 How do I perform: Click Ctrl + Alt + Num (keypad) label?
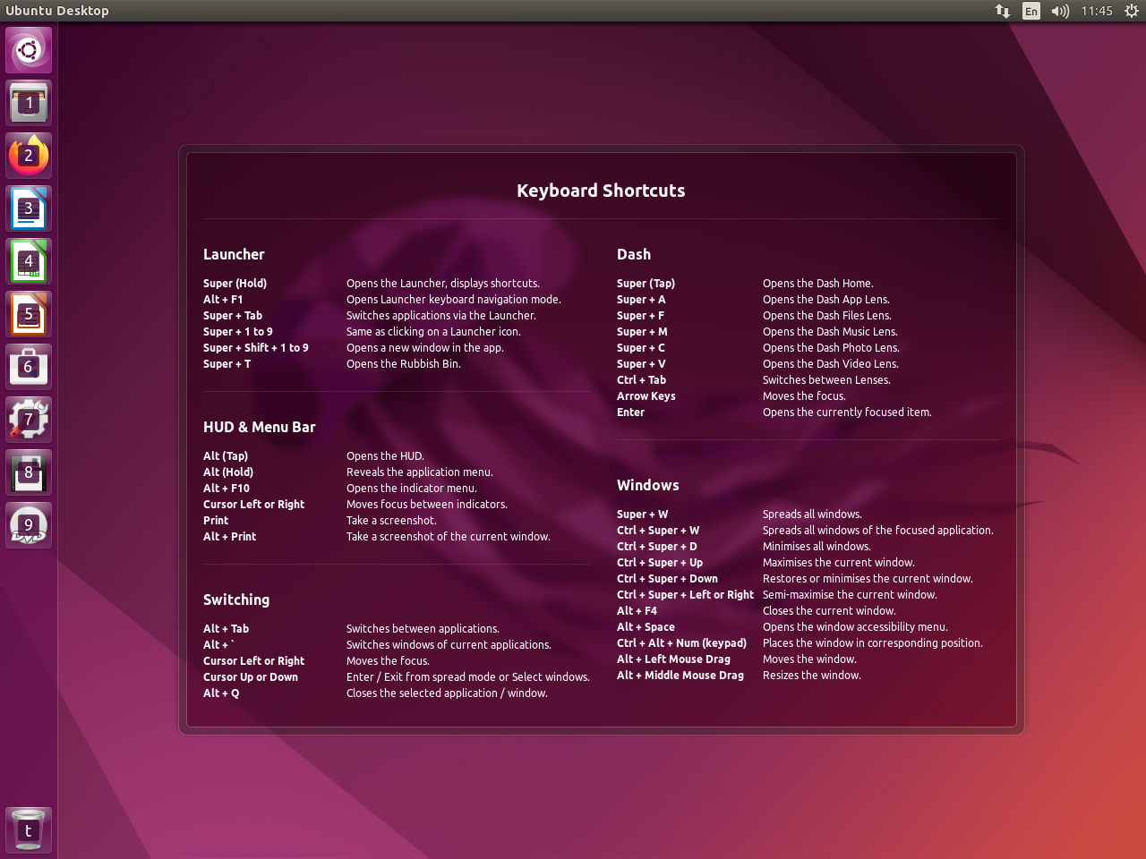[681, 643]
